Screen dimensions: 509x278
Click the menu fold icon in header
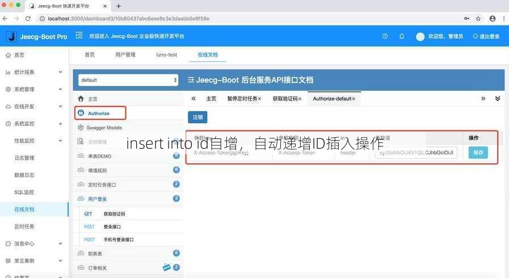click(x=79, y=35)
